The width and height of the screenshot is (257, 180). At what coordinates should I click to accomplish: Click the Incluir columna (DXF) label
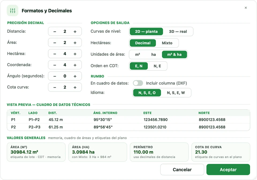pyautogui.click(x=166, y=83)
